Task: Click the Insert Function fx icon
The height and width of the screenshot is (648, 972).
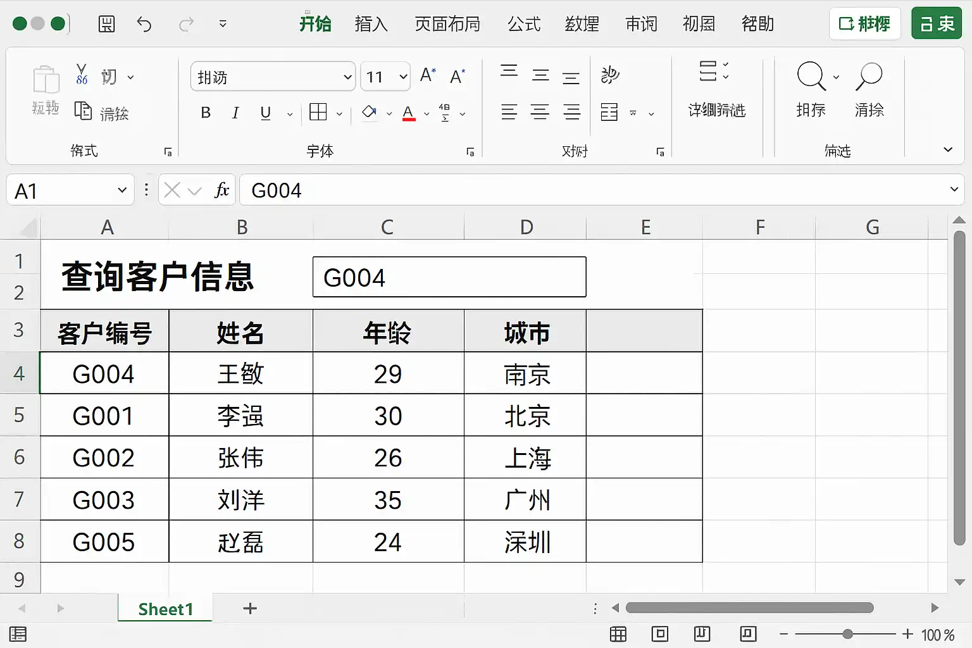Action: (x=221, y=190)
